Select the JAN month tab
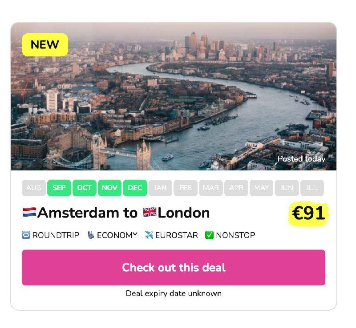Image resolution: width=356 pixels, height=328 pixels. click(x=160, y=188)
